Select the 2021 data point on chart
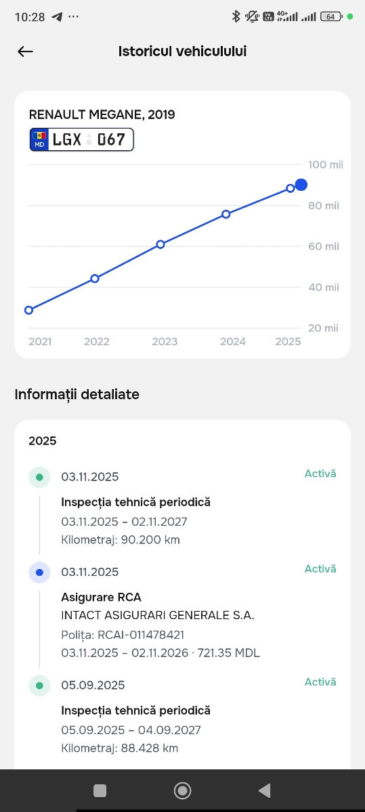The width and height of the screenshot is (365, 812). [x=28, y=310]
